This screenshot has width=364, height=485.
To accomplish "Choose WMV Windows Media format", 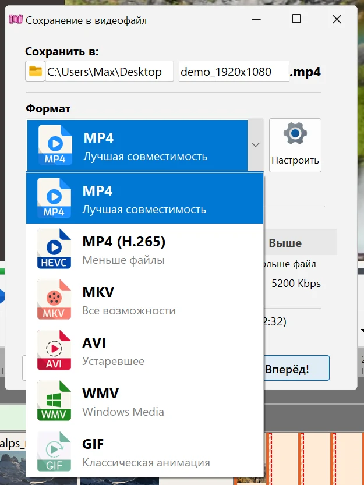I will click(144, 401).
